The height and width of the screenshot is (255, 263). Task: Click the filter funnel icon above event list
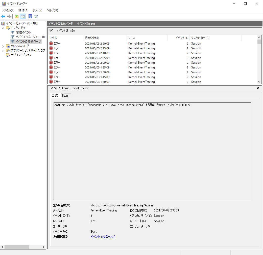click(x=51, y=30)
